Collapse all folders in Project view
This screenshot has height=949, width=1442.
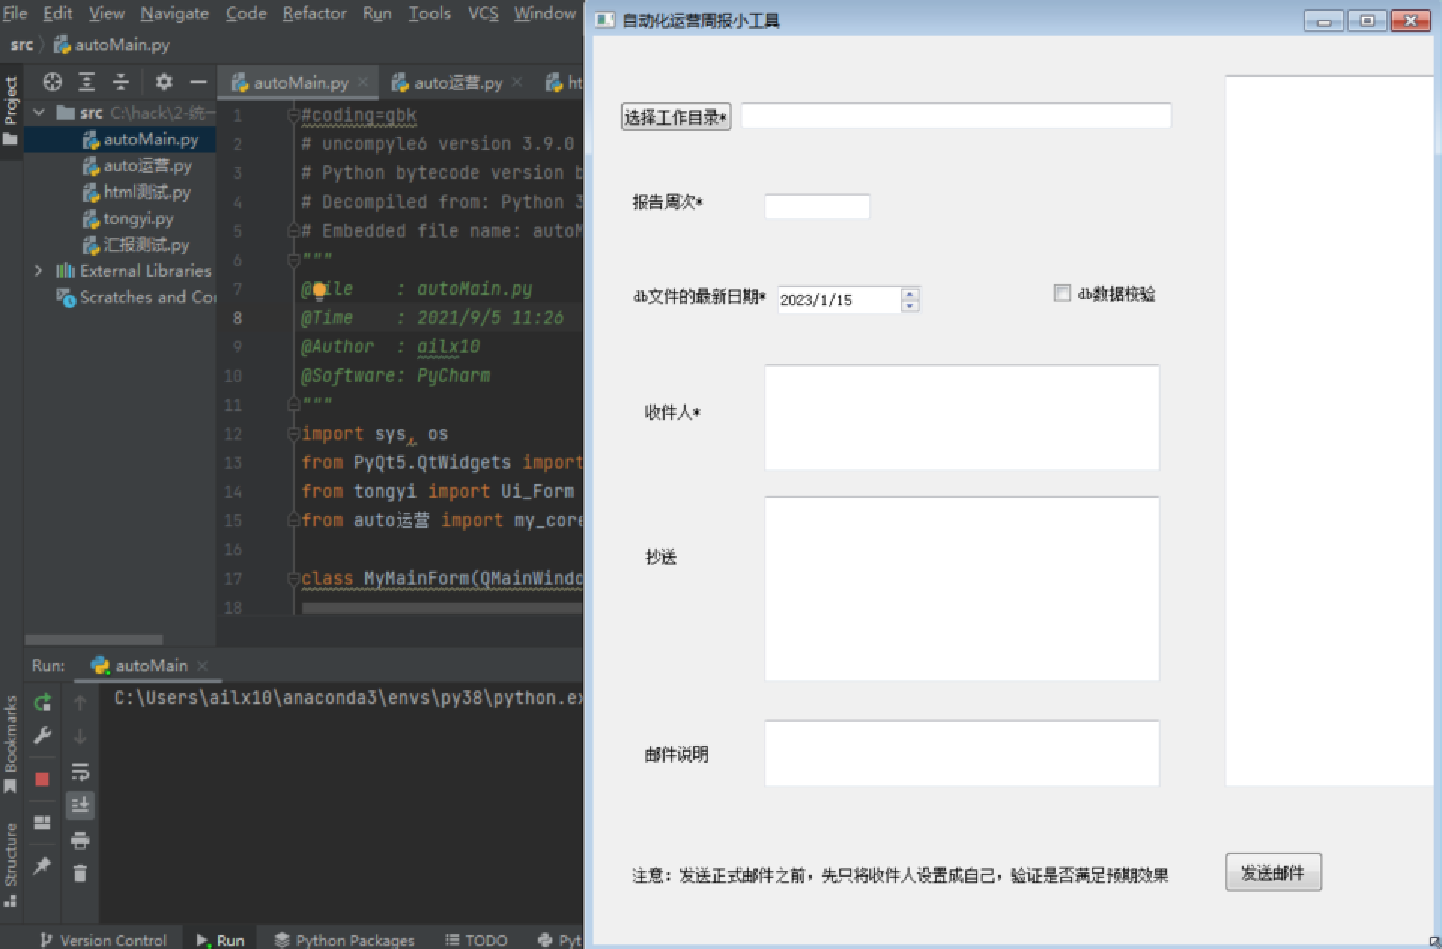click(x=122, y=82)
